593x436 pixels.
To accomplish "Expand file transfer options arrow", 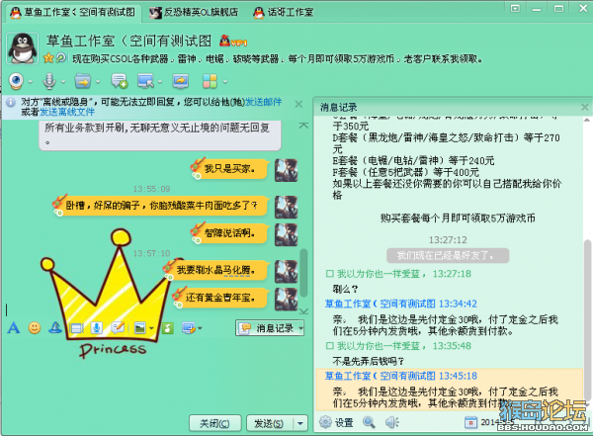I will click(98, 81).
